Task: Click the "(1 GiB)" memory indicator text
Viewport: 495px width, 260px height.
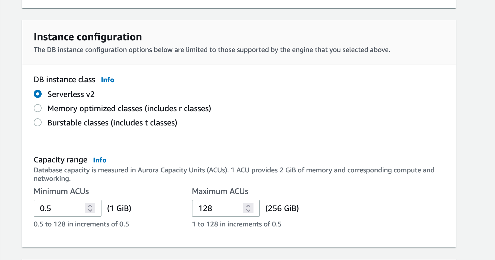Action: 119,209
